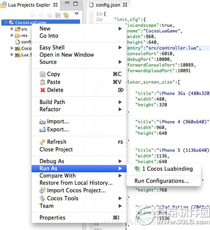The image size is (210, 230).
Task: Click the red Delete icon
Action: pos(43,90)
